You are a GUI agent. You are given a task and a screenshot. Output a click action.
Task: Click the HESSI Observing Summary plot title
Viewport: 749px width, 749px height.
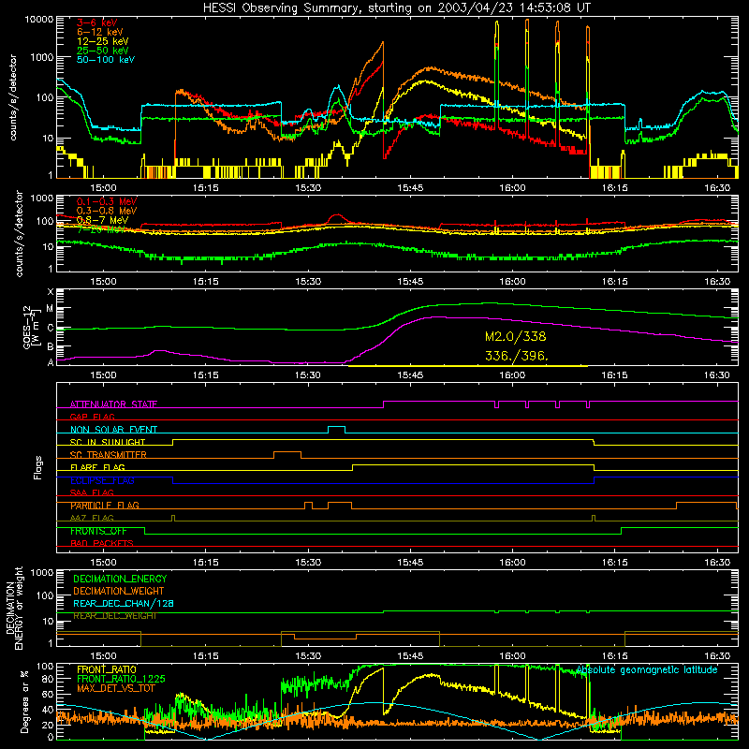point(396,7)
